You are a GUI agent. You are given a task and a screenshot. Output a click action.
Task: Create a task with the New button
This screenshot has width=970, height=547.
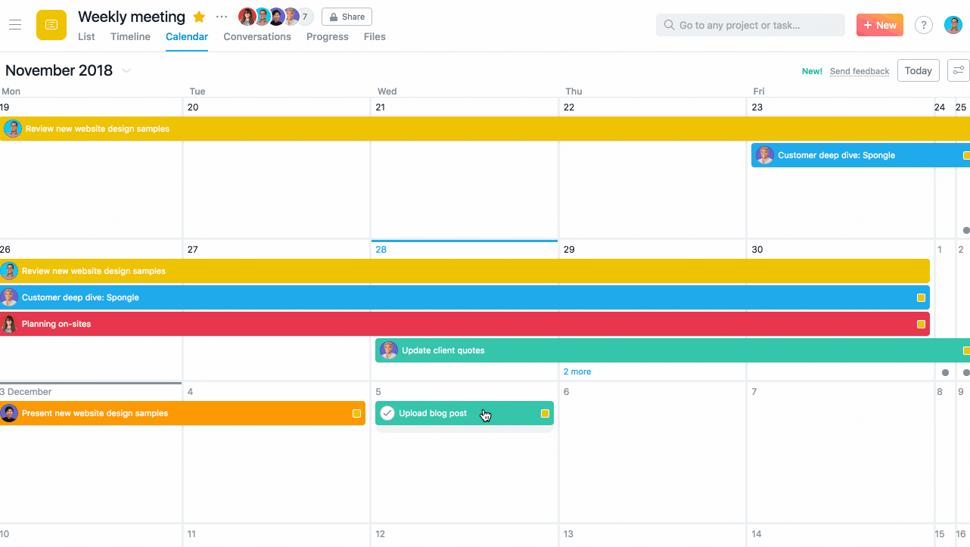point(879,24)
